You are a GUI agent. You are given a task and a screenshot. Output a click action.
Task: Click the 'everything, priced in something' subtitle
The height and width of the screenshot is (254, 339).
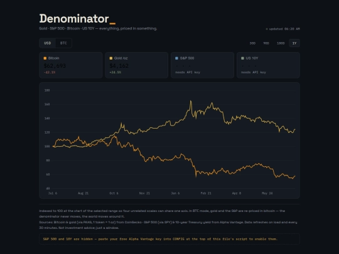click(x=128, y=28)
